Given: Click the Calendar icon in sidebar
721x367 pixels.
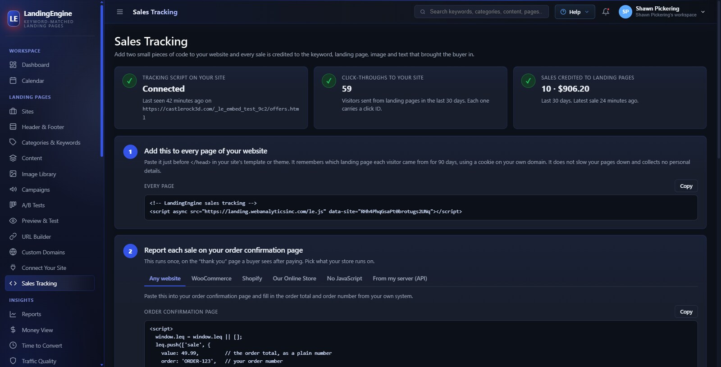Looking at the screenshot, I should tap(13, 81).
